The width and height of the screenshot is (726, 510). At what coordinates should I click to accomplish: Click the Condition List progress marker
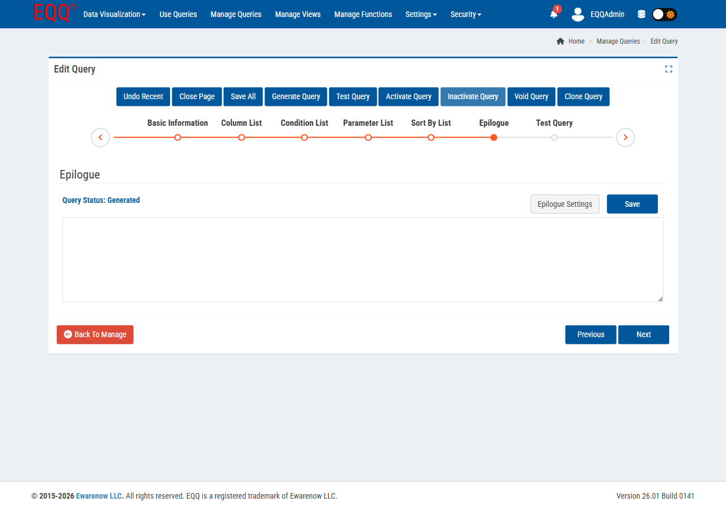pos(304,137)
